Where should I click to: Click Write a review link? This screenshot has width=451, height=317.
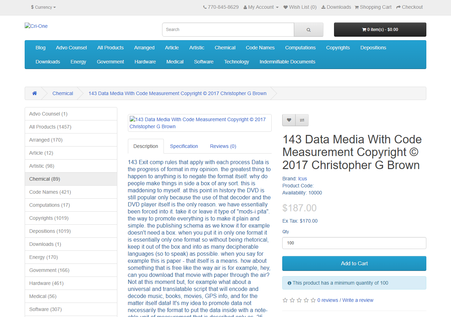[x=358, y=300]
